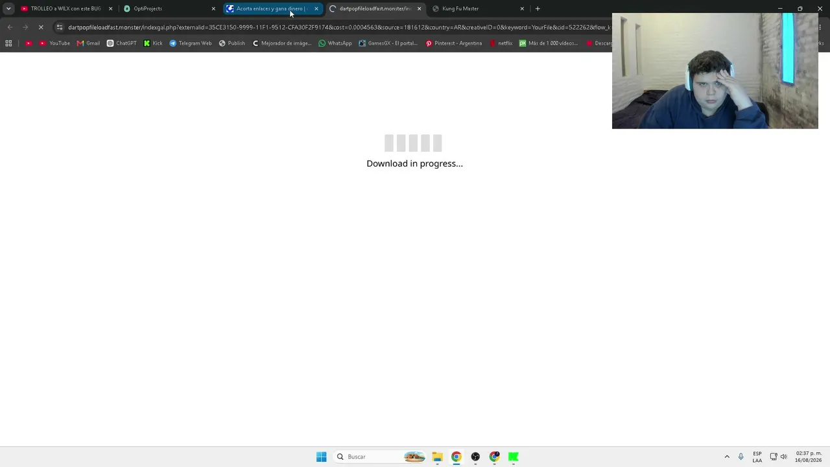Switch to the OptiProjects tab
The image size is (830, 467).
pos(169,8)
